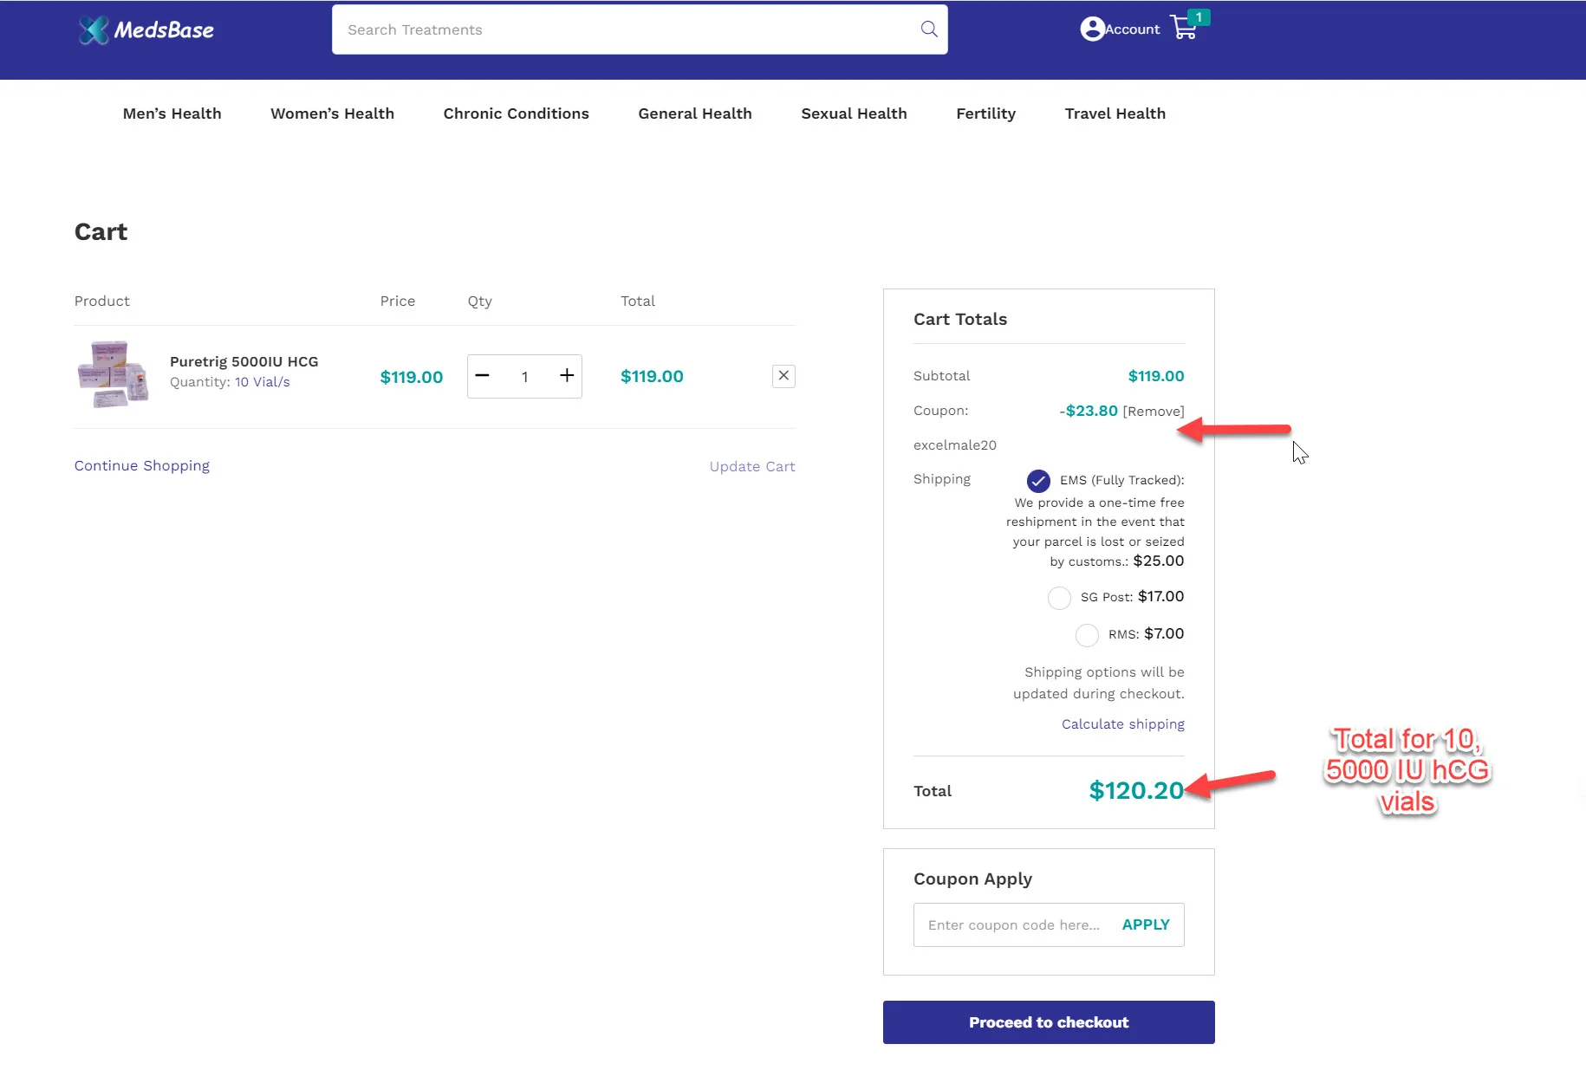Select SG Post shipping option
This screenshot has height=1070, width=1586.
click(1059, 598)
